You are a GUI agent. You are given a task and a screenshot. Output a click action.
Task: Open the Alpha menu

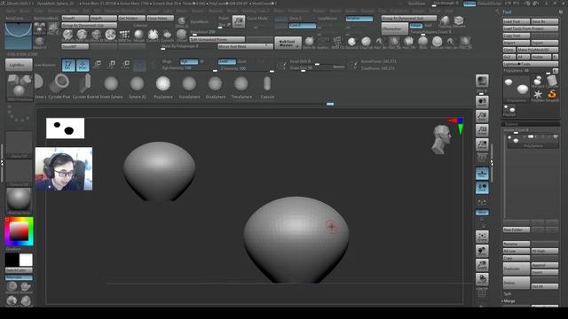click(10, 11)
